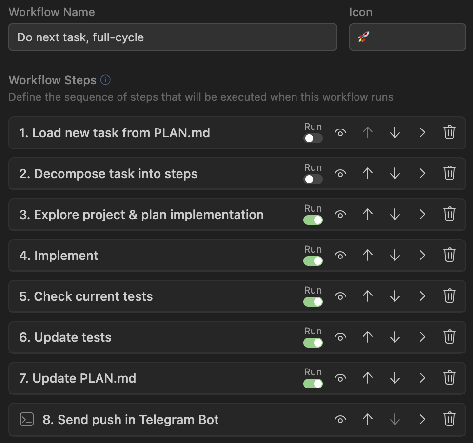Viewport: 473px width, 443px height.
Task: Move 'Check current tests' down one position
Action: pyautogui.click(x=395, y=296)
